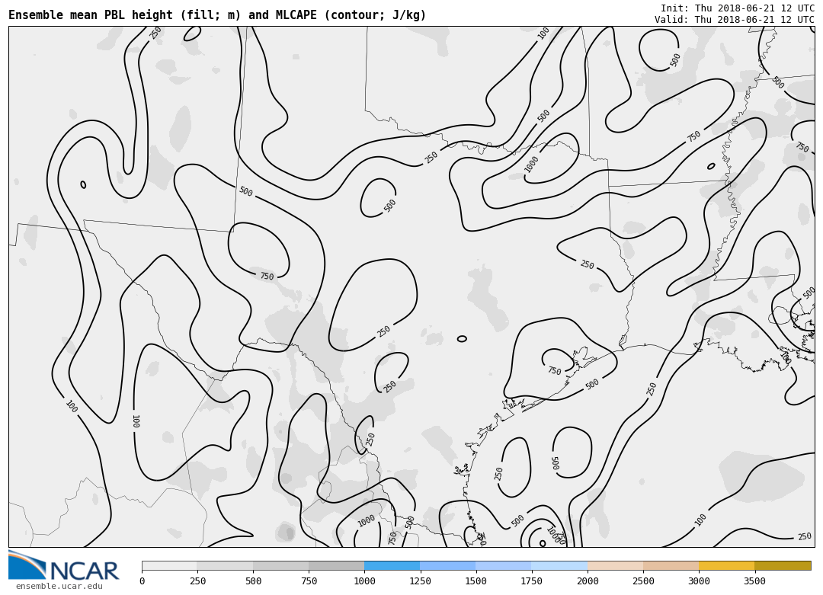Select the Init time text line

[x=737, y=8]
